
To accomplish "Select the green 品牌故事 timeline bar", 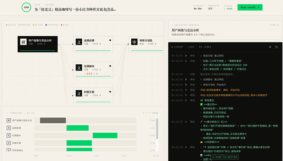I will point(78,128).
